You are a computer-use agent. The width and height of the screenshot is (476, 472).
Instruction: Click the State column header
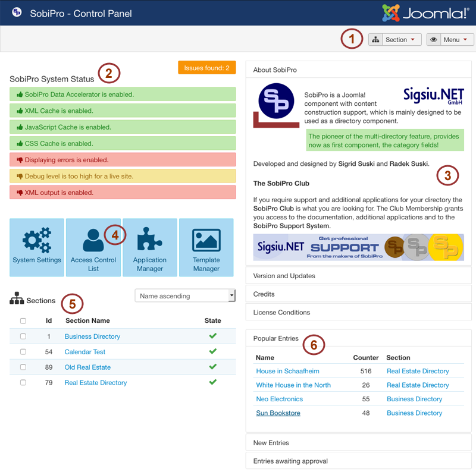212,320
